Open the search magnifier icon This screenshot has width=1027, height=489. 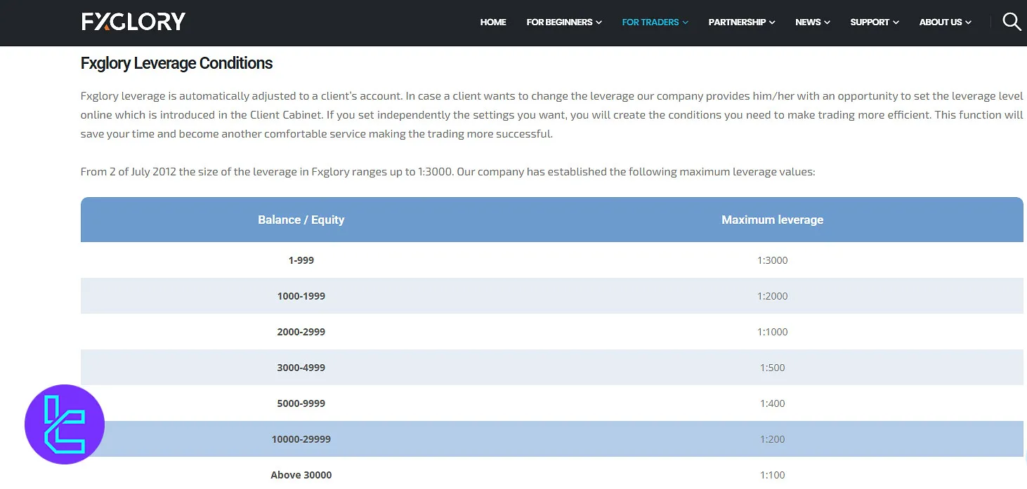pyautogui.click(x=1012, y=22)
